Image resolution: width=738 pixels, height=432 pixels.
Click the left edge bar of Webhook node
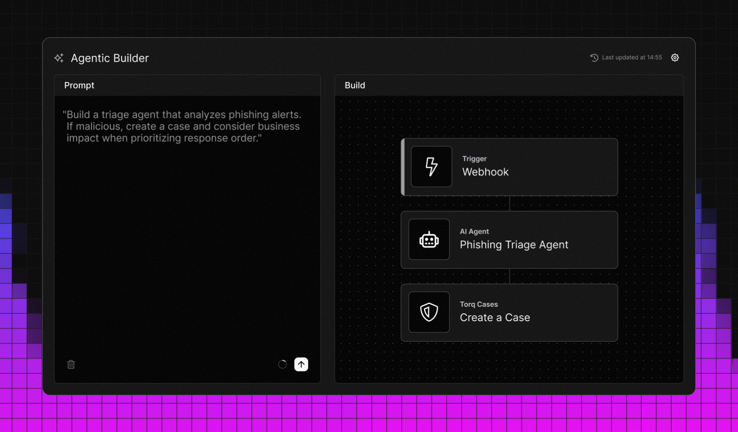tap(403, 167)
